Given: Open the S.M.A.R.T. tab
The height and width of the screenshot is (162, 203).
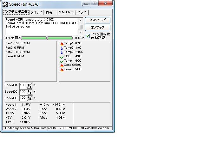Looking at the screenshot, I should (66, 12).
